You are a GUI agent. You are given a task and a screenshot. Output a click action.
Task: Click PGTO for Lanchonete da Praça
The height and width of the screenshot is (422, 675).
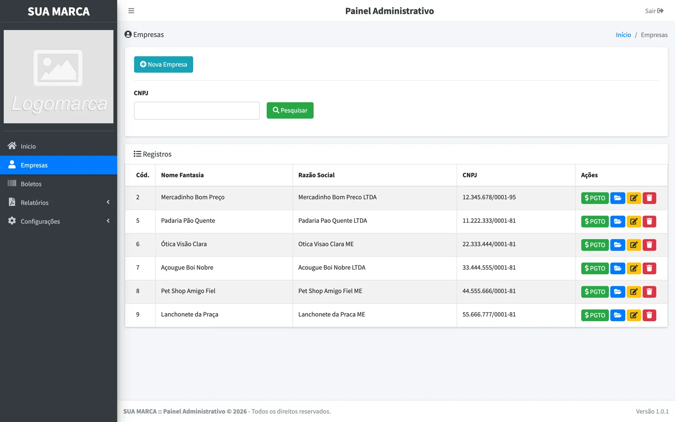[595, 315]
